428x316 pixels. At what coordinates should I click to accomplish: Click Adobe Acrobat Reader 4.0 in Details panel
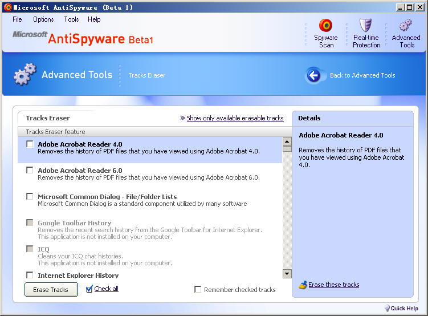(x=341, y=135)
